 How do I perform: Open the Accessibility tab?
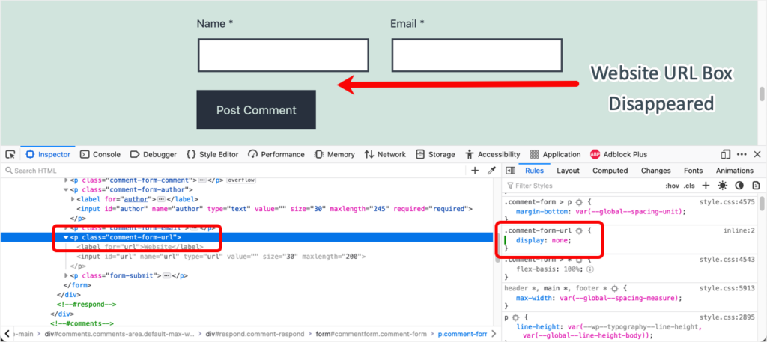(493, 154)
